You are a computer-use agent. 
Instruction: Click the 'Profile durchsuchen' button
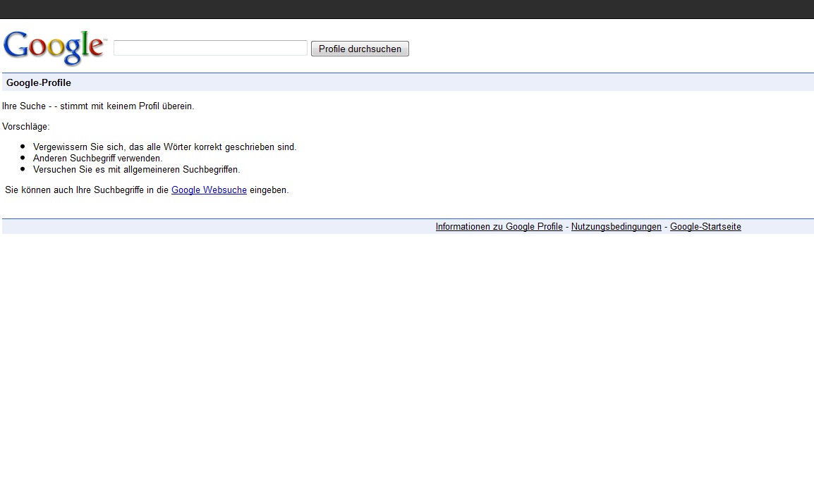click(x=360, y=49)
